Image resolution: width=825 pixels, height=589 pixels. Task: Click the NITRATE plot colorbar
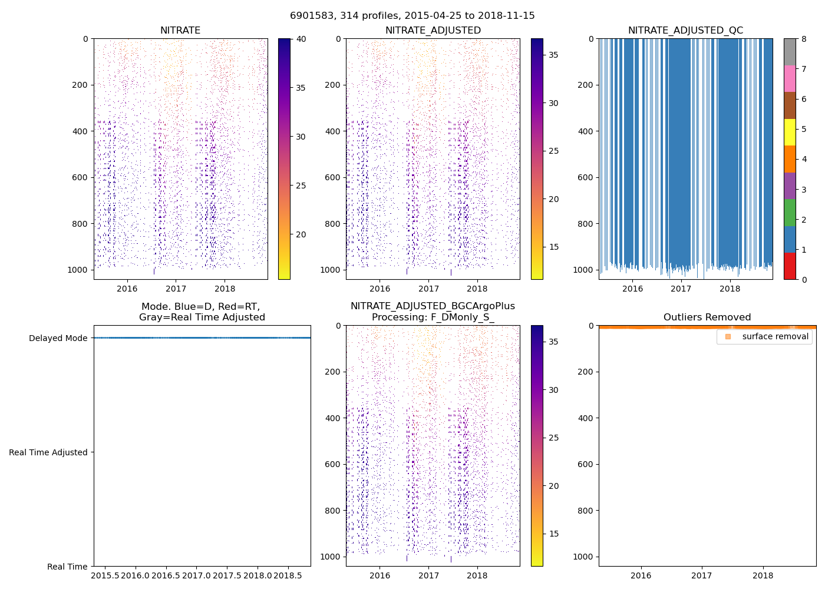click(x=284, y=159)
